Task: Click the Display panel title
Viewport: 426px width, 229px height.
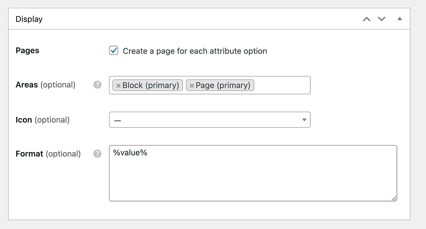Action: tap(29, 19)
